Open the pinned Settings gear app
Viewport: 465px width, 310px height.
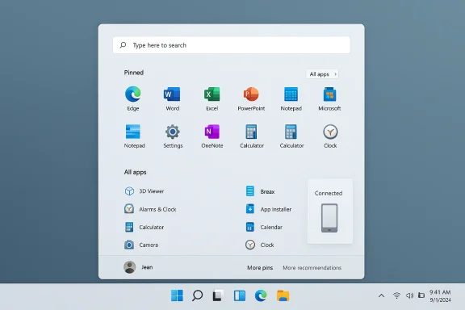(173, 136)
